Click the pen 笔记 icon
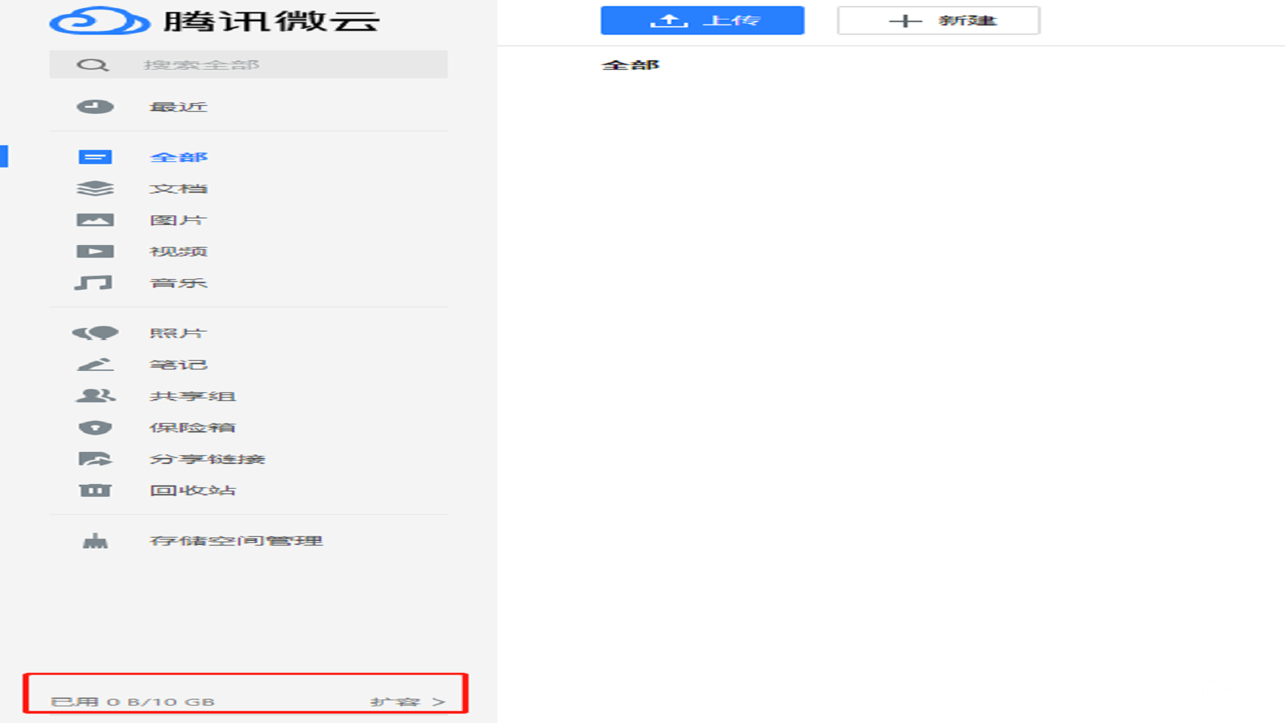 [x=95, y=364]
